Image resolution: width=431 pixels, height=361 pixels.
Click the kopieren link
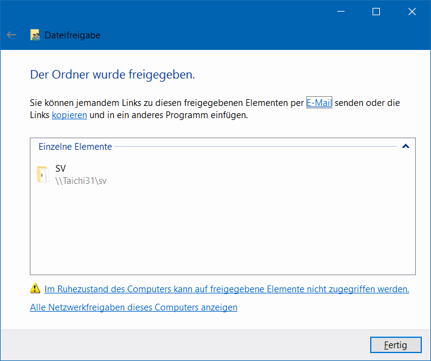(69, 115)
